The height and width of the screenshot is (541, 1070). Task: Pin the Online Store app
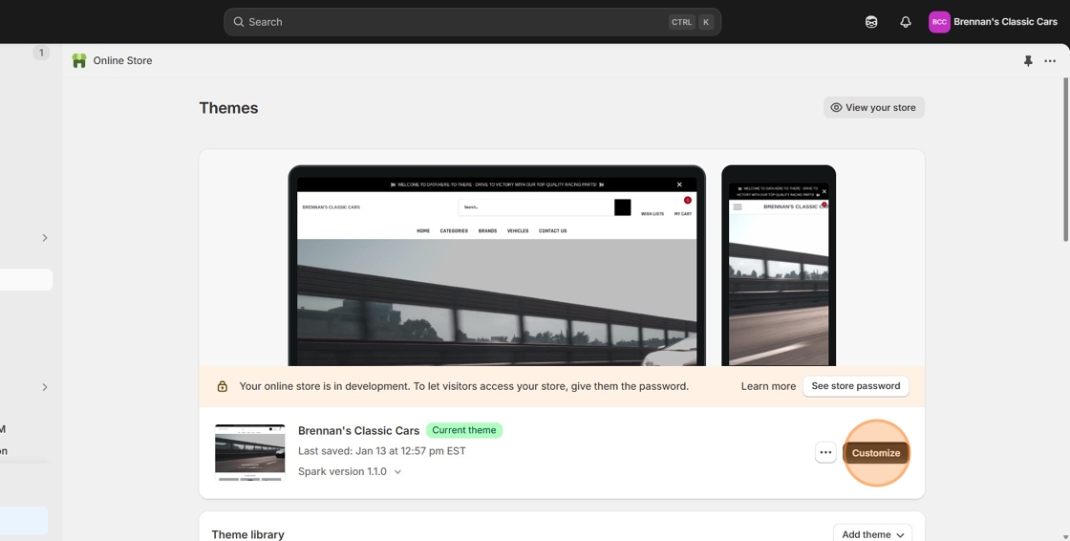point(1028,61)
